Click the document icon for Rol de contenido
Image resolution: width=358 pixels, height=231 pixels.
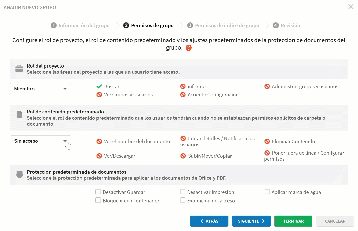coord(19,114)
